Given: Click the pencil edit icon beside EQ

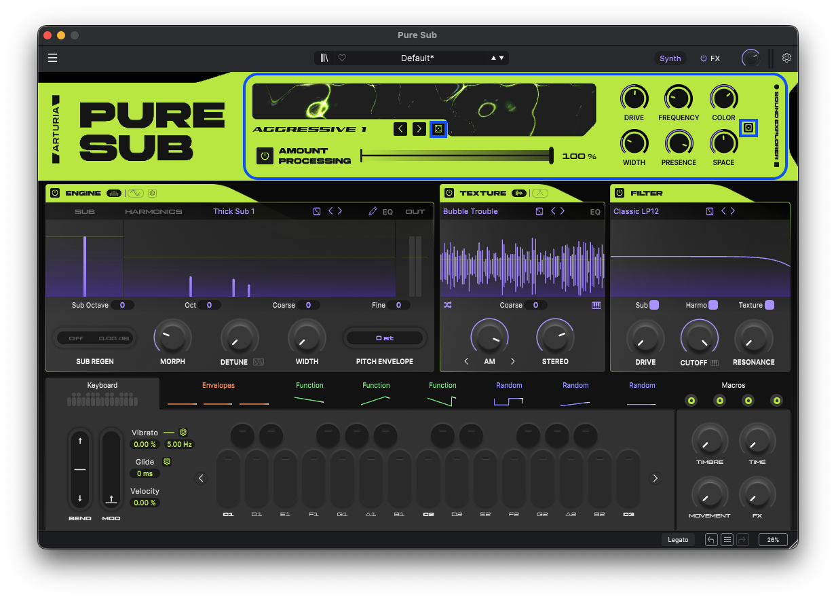Looking at the screenshot, I should coord(373,211).
